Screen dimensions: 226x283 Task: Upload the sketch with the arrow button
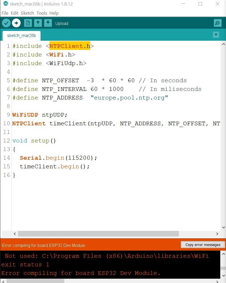pos(16,23)
